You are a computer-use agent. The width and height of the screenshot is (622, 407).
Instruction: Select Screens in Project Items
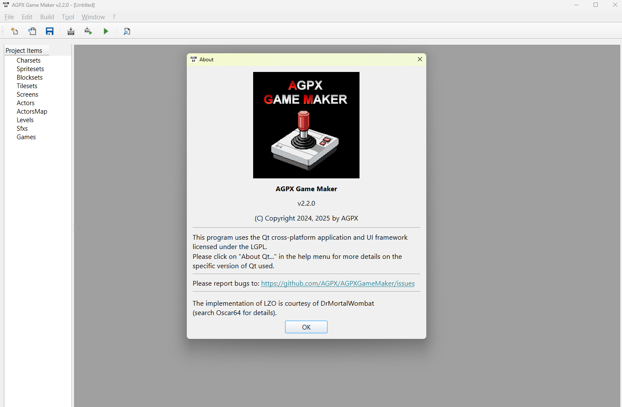coord(27,95)
